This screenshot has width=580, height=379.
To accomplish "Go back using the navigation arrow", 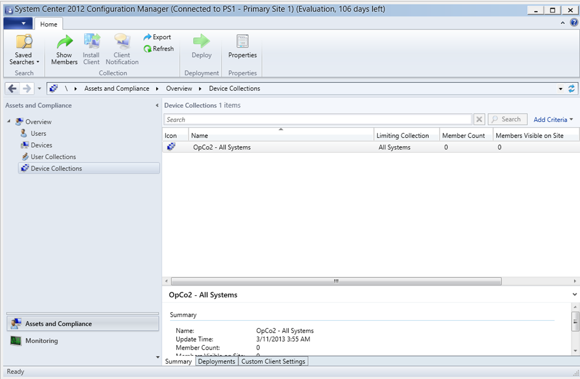I will pos(12,88).
